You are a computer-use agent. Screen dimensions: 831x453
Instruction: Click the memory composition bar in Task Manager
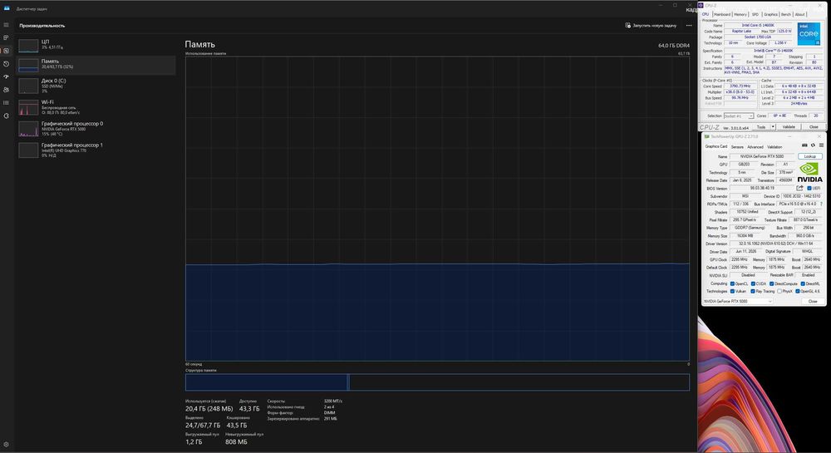click(437, 382)
